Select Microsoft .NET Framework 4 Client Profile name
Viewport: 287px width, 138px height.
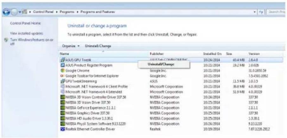coord(97,86)
